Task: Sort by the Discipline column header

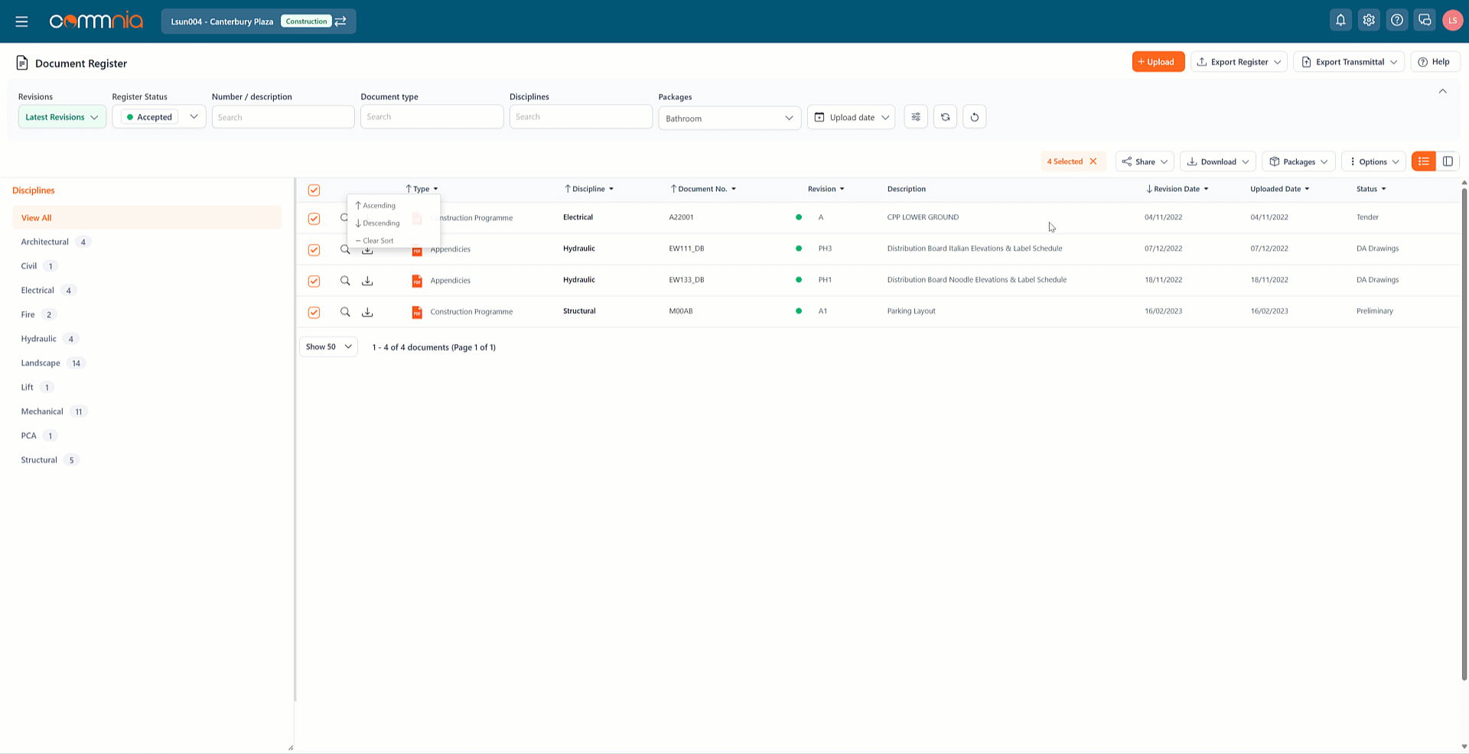Action: [589, 189]
